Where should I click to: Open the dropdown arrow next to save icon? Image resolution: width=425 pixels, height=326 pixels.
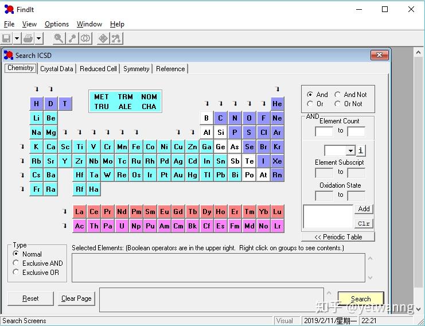17,38
